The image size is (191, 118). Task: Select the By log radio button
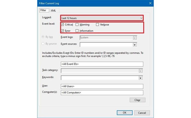click(43, 37)
